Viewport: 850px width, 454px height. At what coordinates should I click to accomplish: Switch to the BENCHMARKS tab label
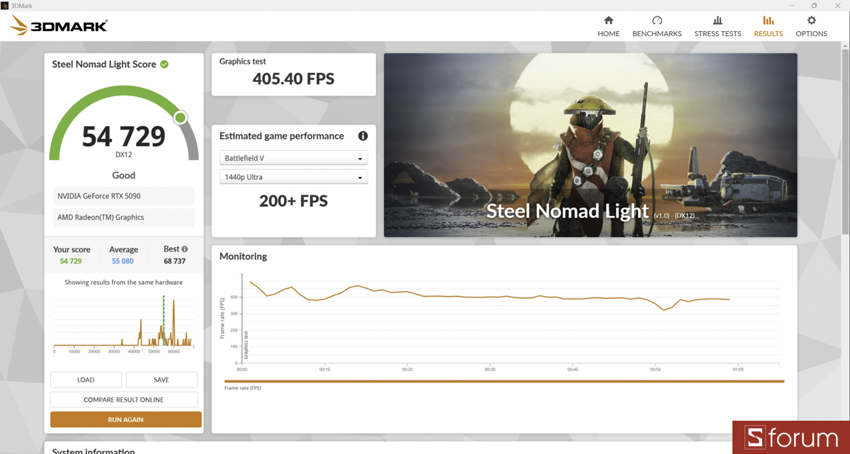(657, 34)
